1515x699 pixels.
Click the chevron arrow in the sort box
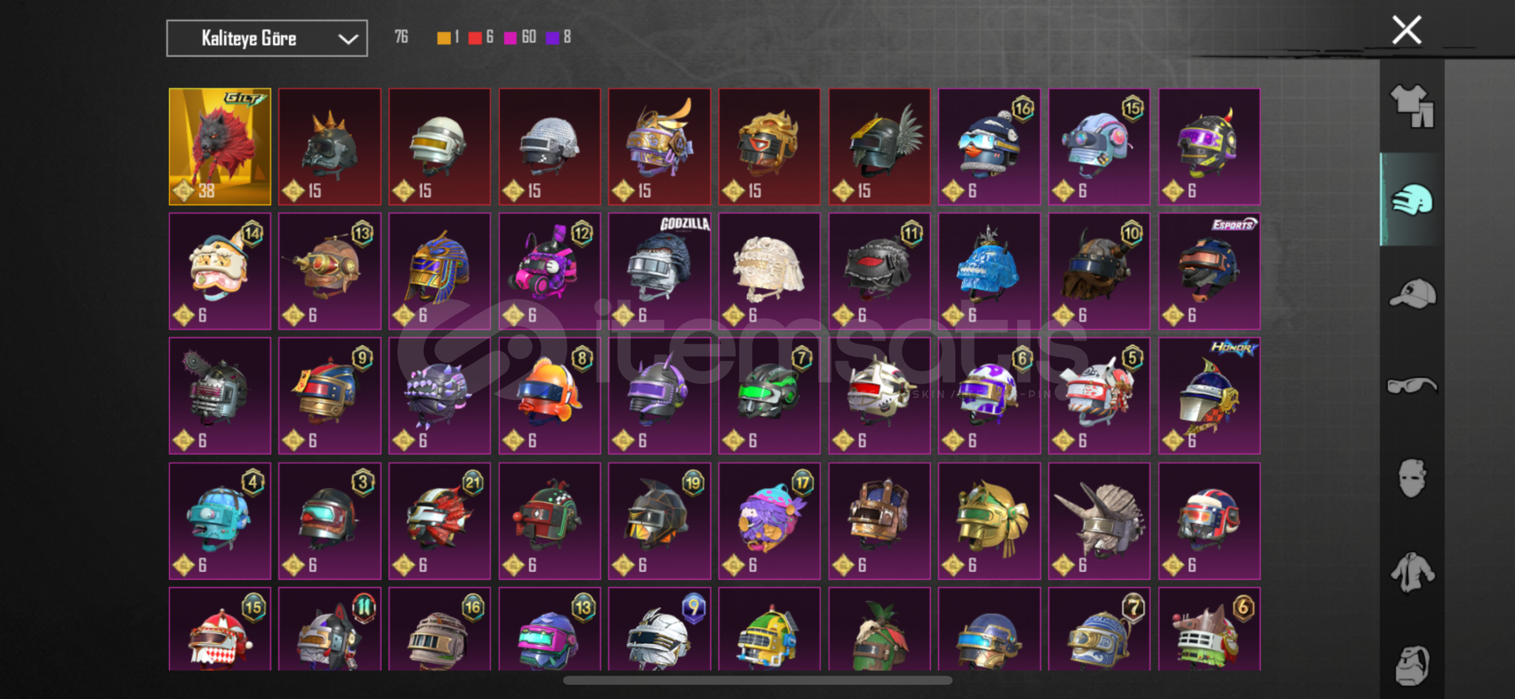tap(348, 39)
